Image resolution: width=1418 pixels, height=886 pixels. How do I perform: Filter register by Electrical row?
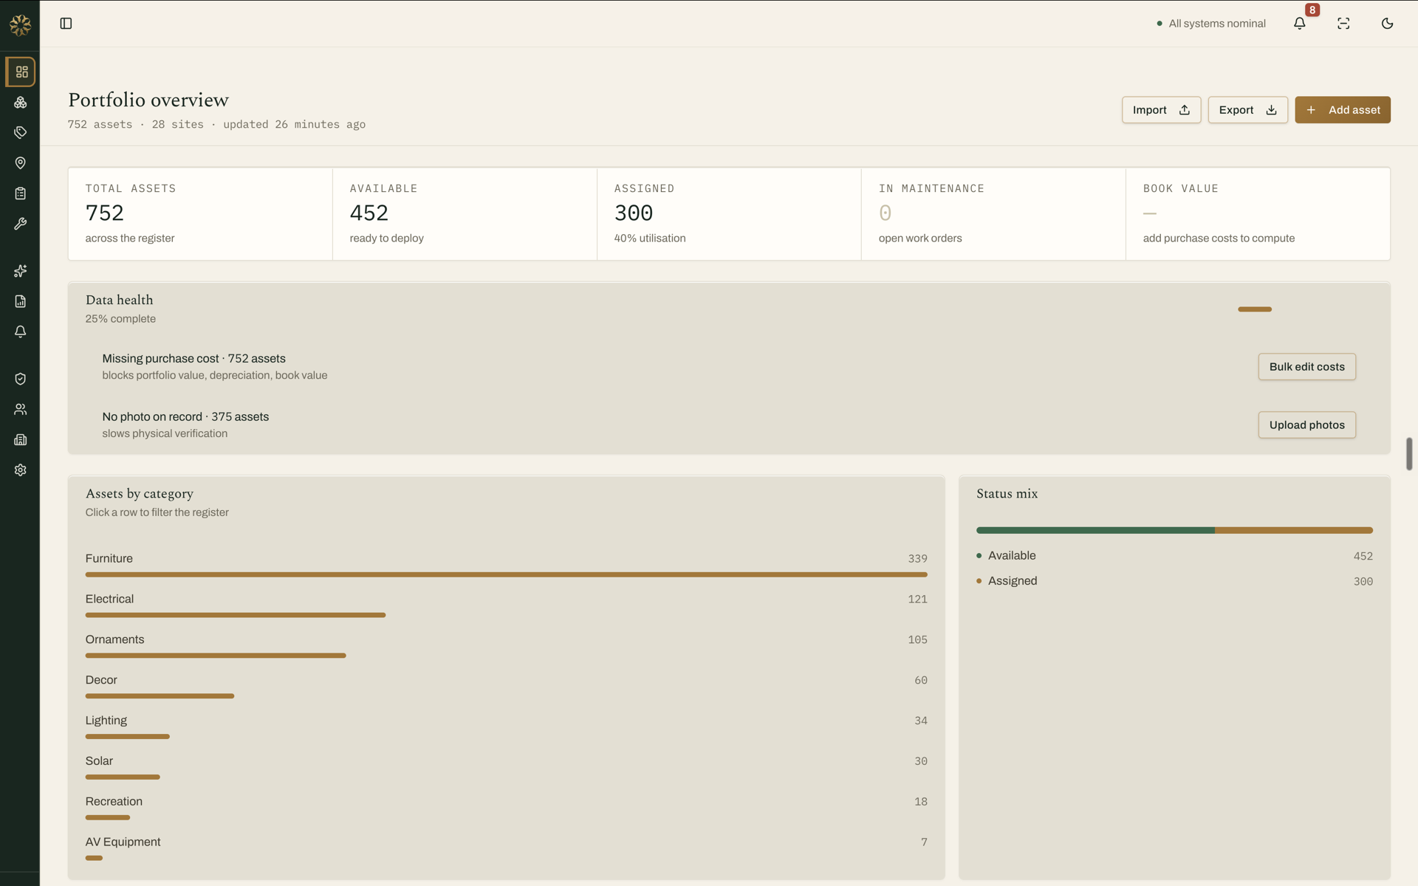coord(506,605)
